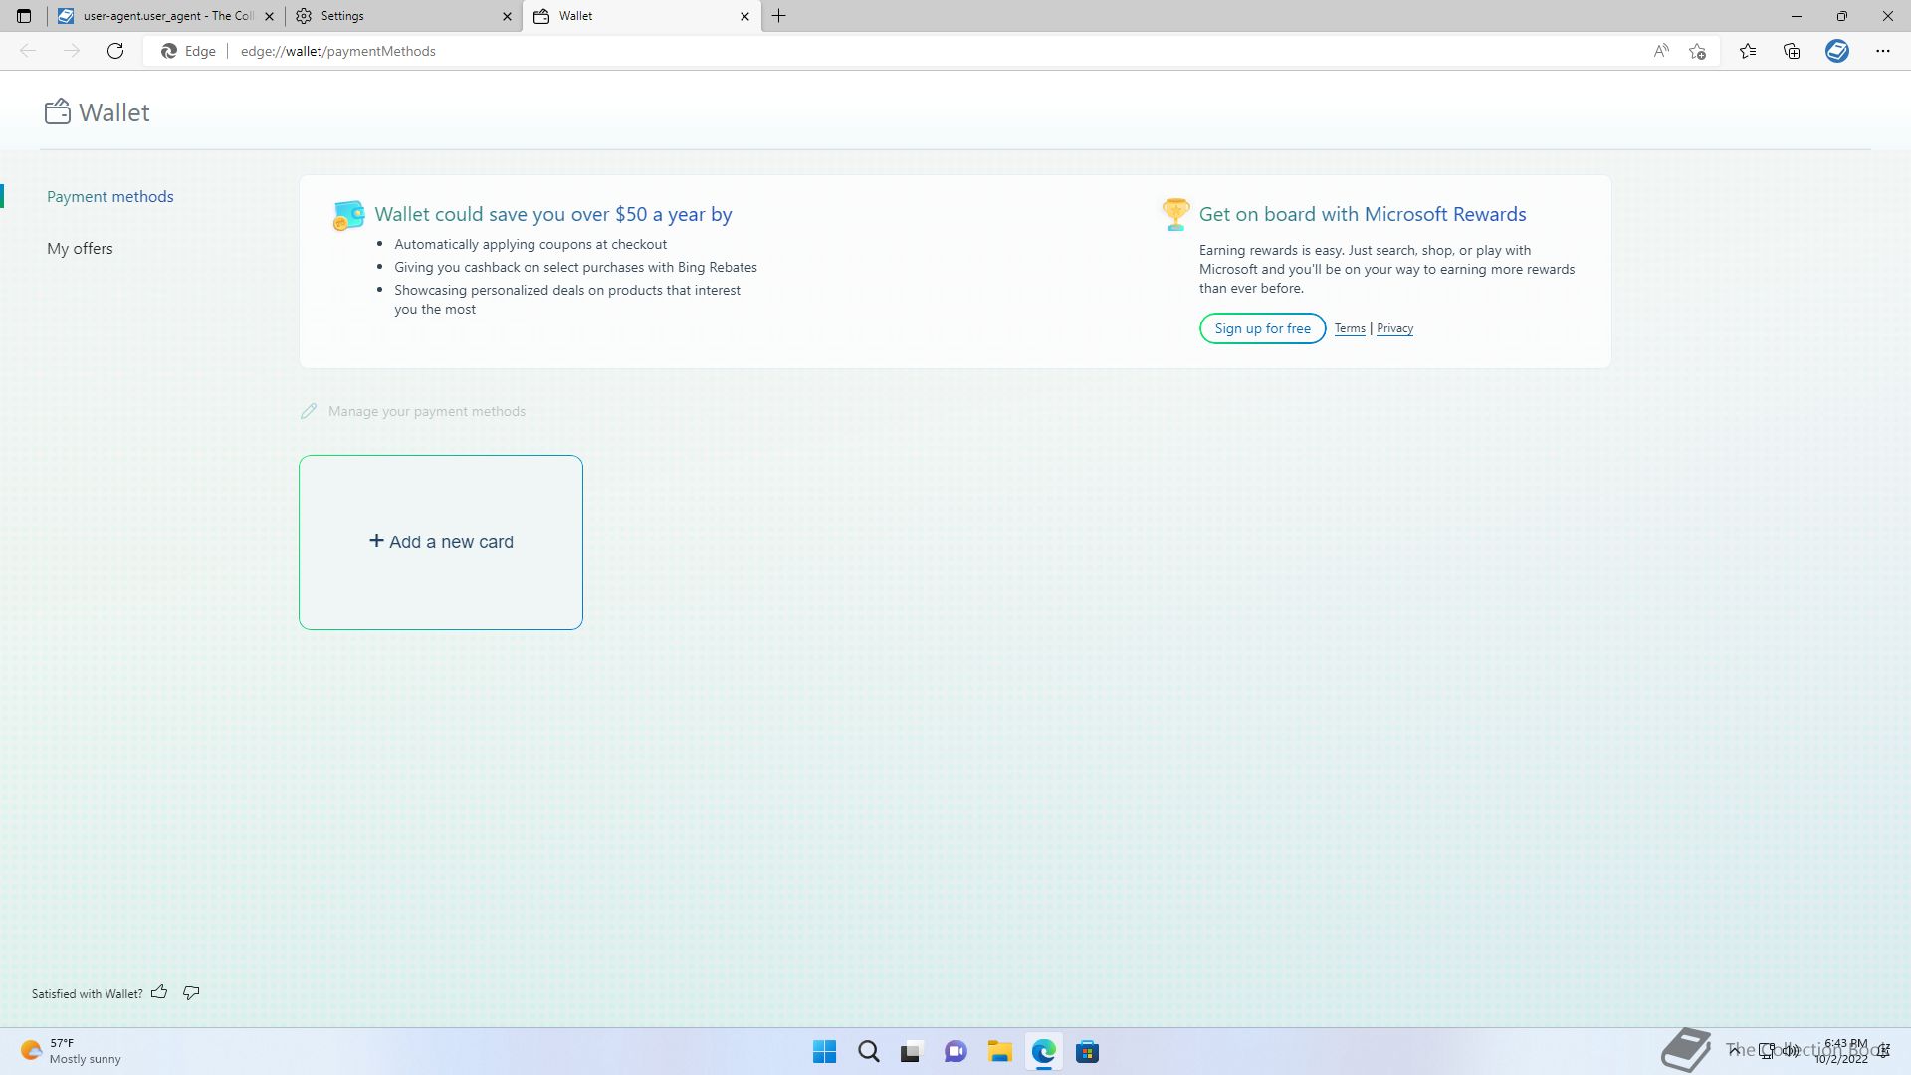Click 'Automatically applying coupons at checkout' text

coord(531,244)
